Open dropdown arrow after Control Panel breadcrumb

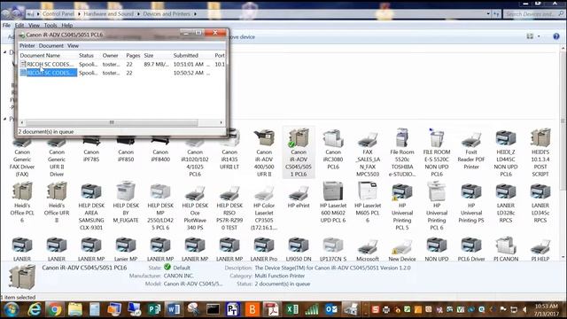tap(79, 14)
